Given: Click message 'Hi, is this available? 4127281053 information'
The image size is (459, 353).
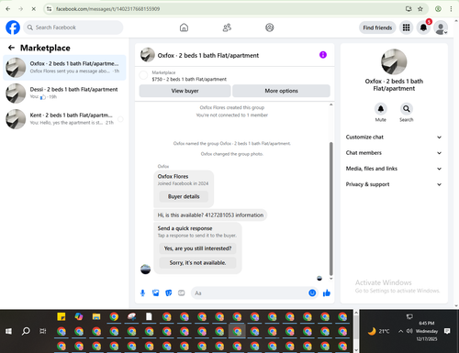Looking at the screenshot, I should (x=210, y=215).
